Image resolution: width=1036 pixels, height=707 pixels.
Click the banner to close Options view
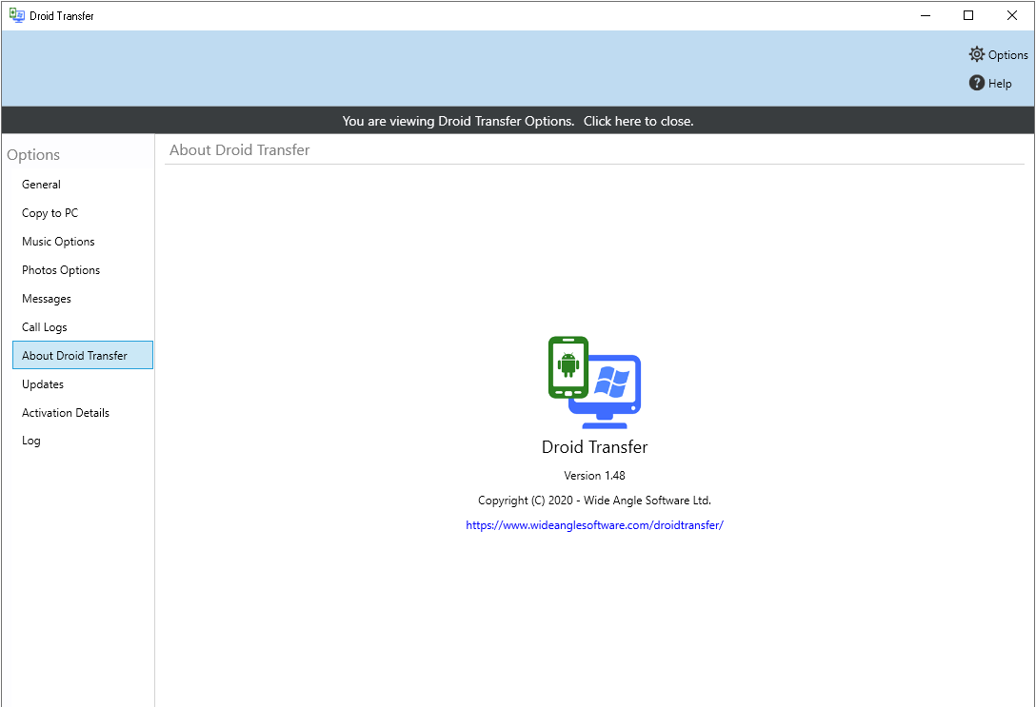point(518,121)
